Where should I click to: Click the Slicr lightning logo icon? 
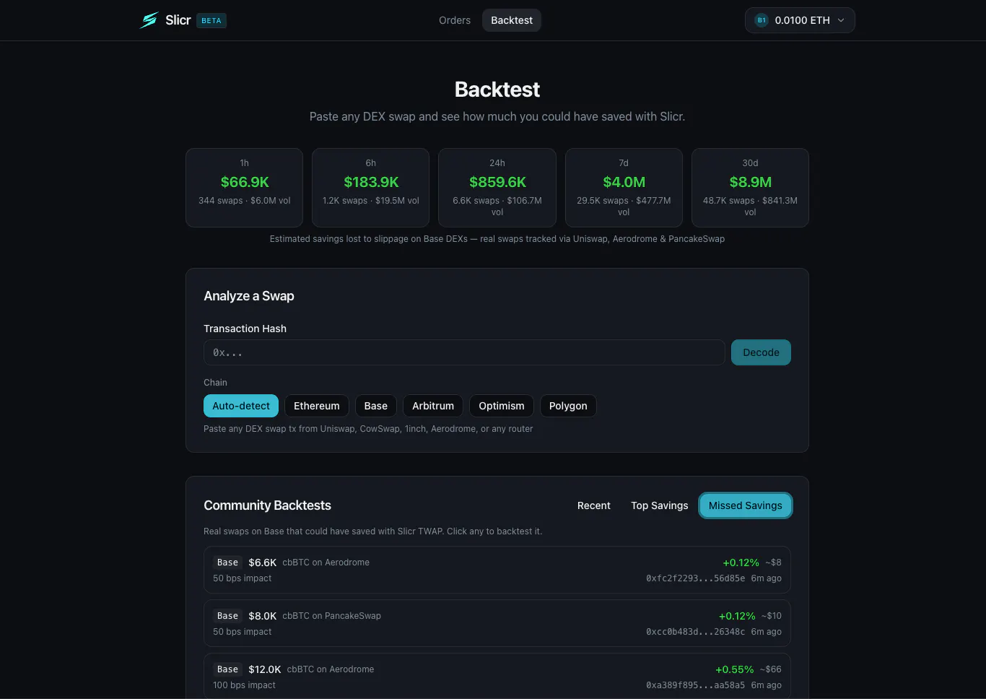click(149, 20)
